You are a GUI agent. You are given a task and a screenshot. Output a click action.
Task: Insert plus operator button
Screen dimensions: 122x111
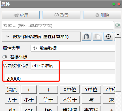109,109
